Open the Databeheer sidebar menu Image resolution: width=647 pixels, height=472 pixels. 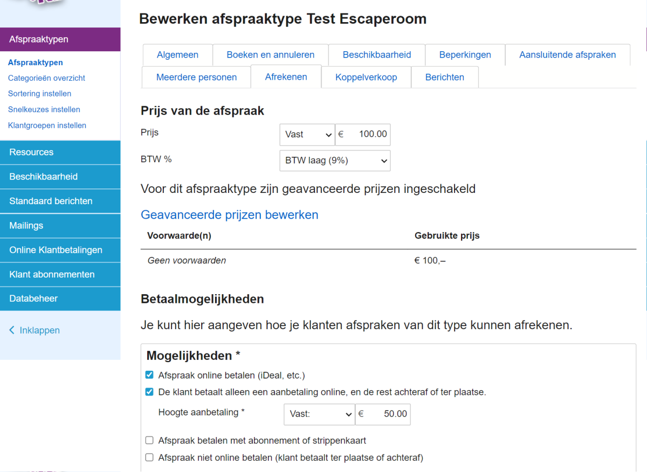[60, 299]
